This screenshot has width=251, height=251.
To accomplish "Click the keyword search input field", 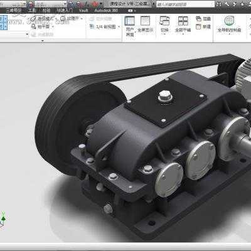I will pos(185,4).
